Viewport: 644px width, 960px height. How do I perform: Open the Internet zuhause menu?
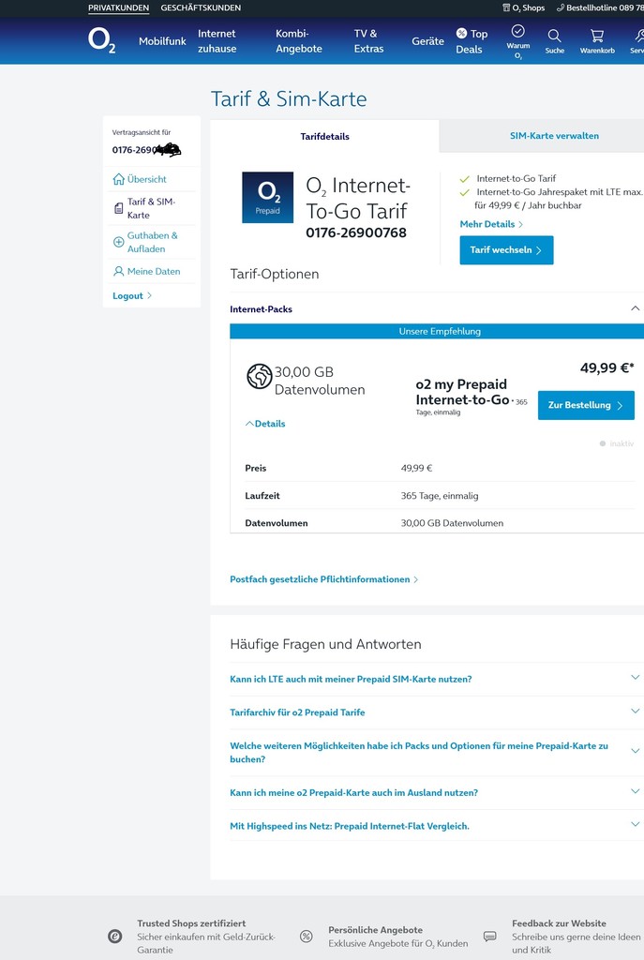click(x=217, y=41)
